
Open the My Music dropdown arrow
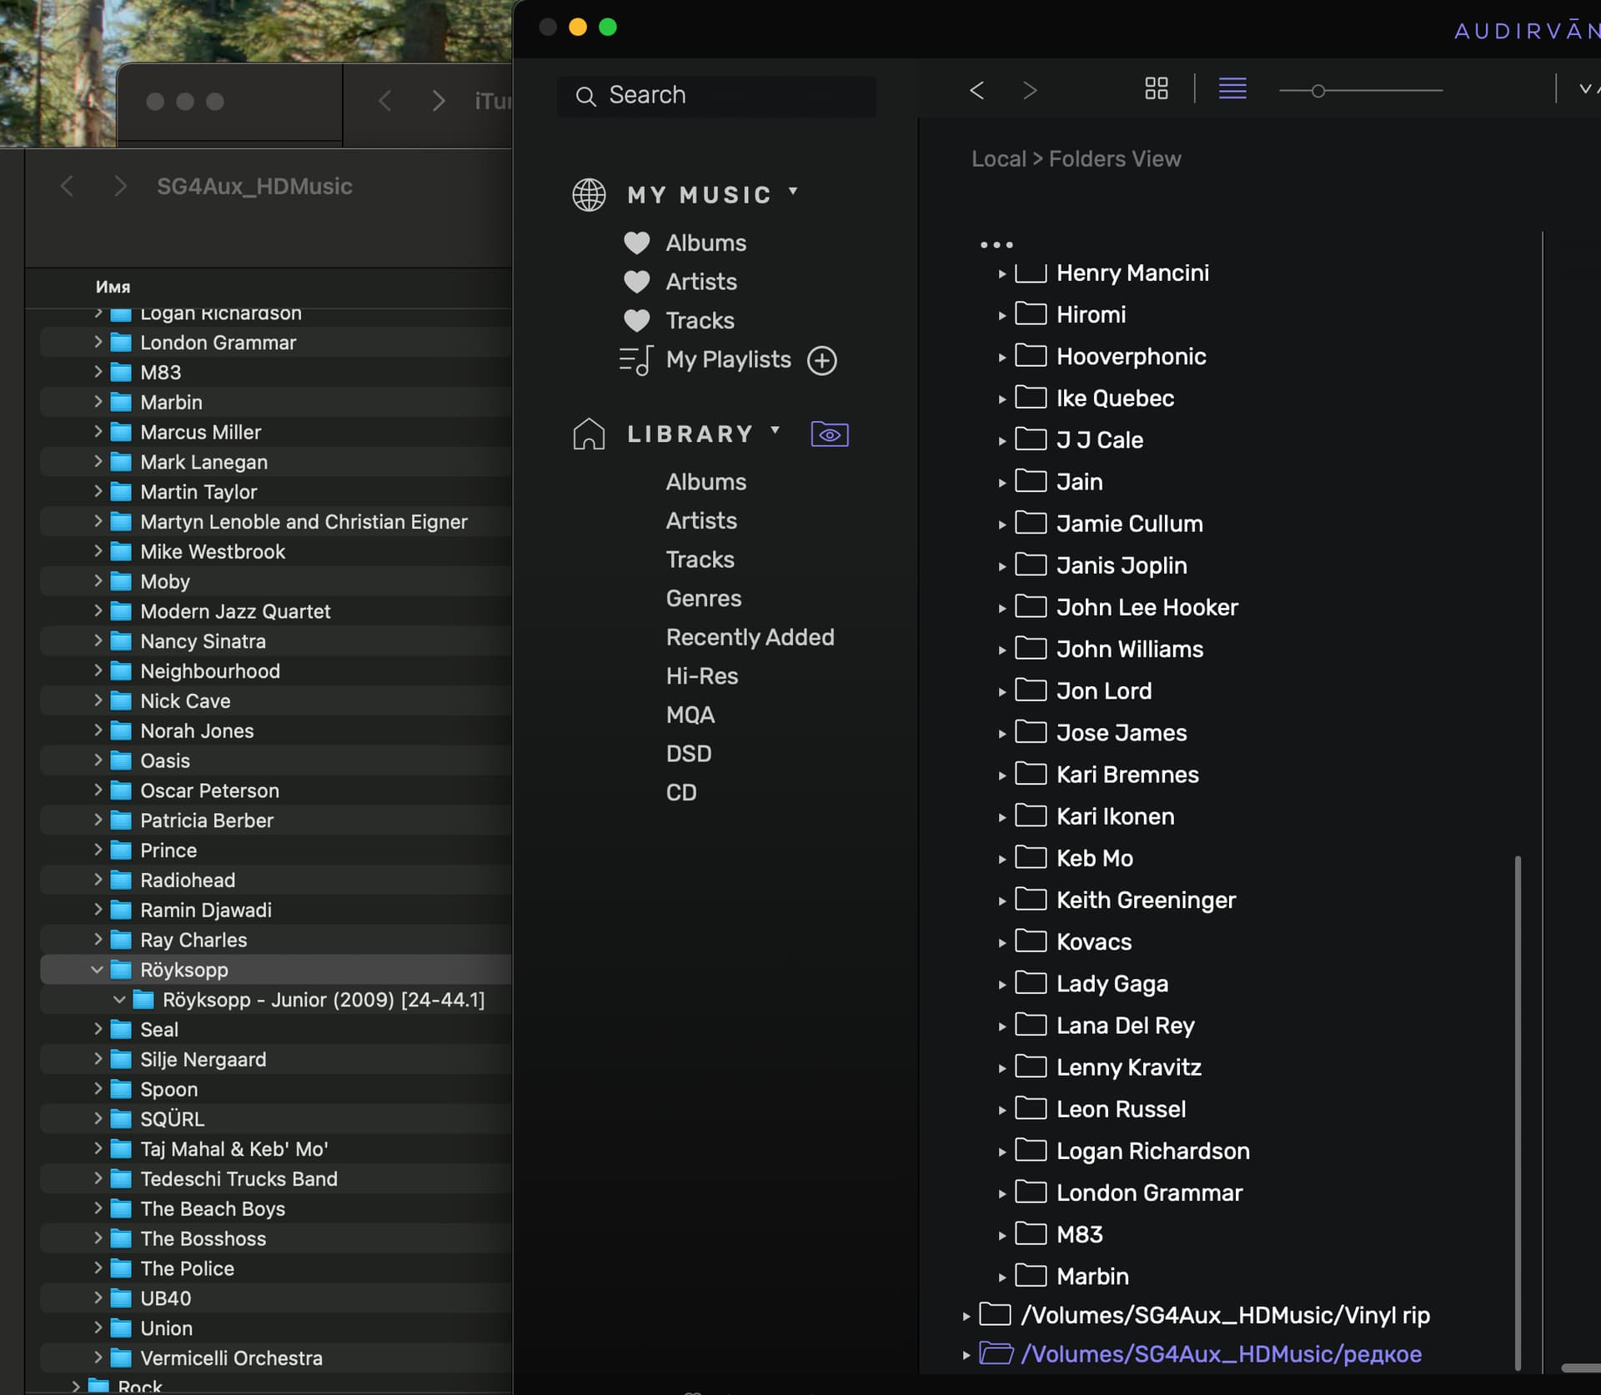(793, 192)
